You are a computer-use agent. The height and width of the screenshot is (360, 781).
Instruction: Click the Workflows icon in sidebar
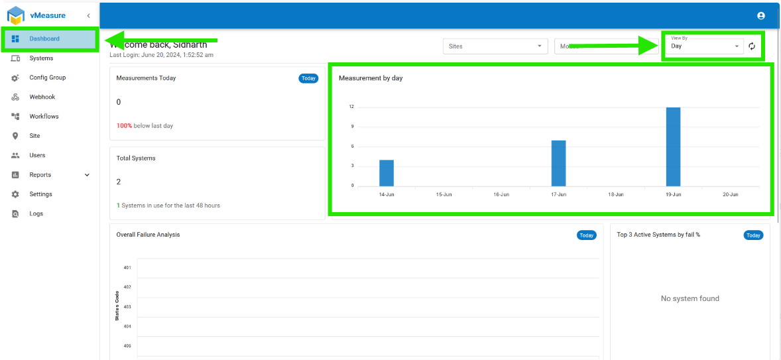click(15, 117)
